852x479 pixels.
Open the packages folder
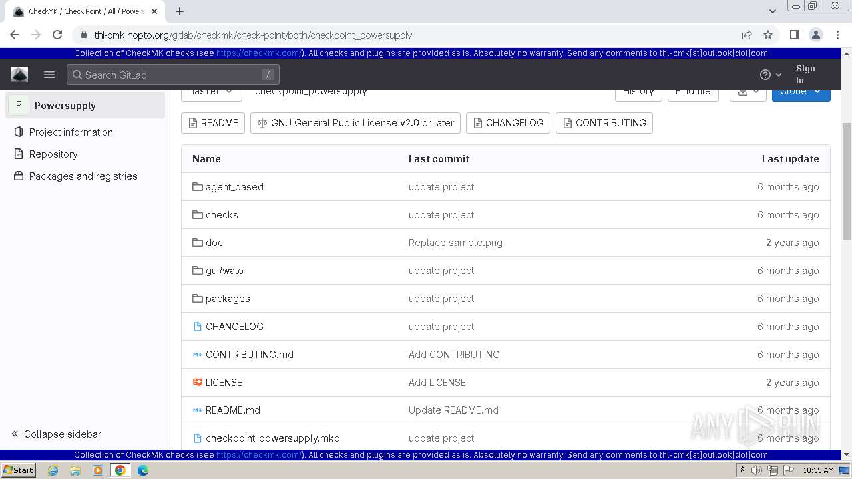(x=228, y=298)
